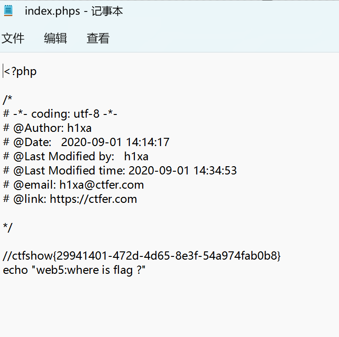
Task: Click the https://ctfer.com link text
Action: coord(93,199)
